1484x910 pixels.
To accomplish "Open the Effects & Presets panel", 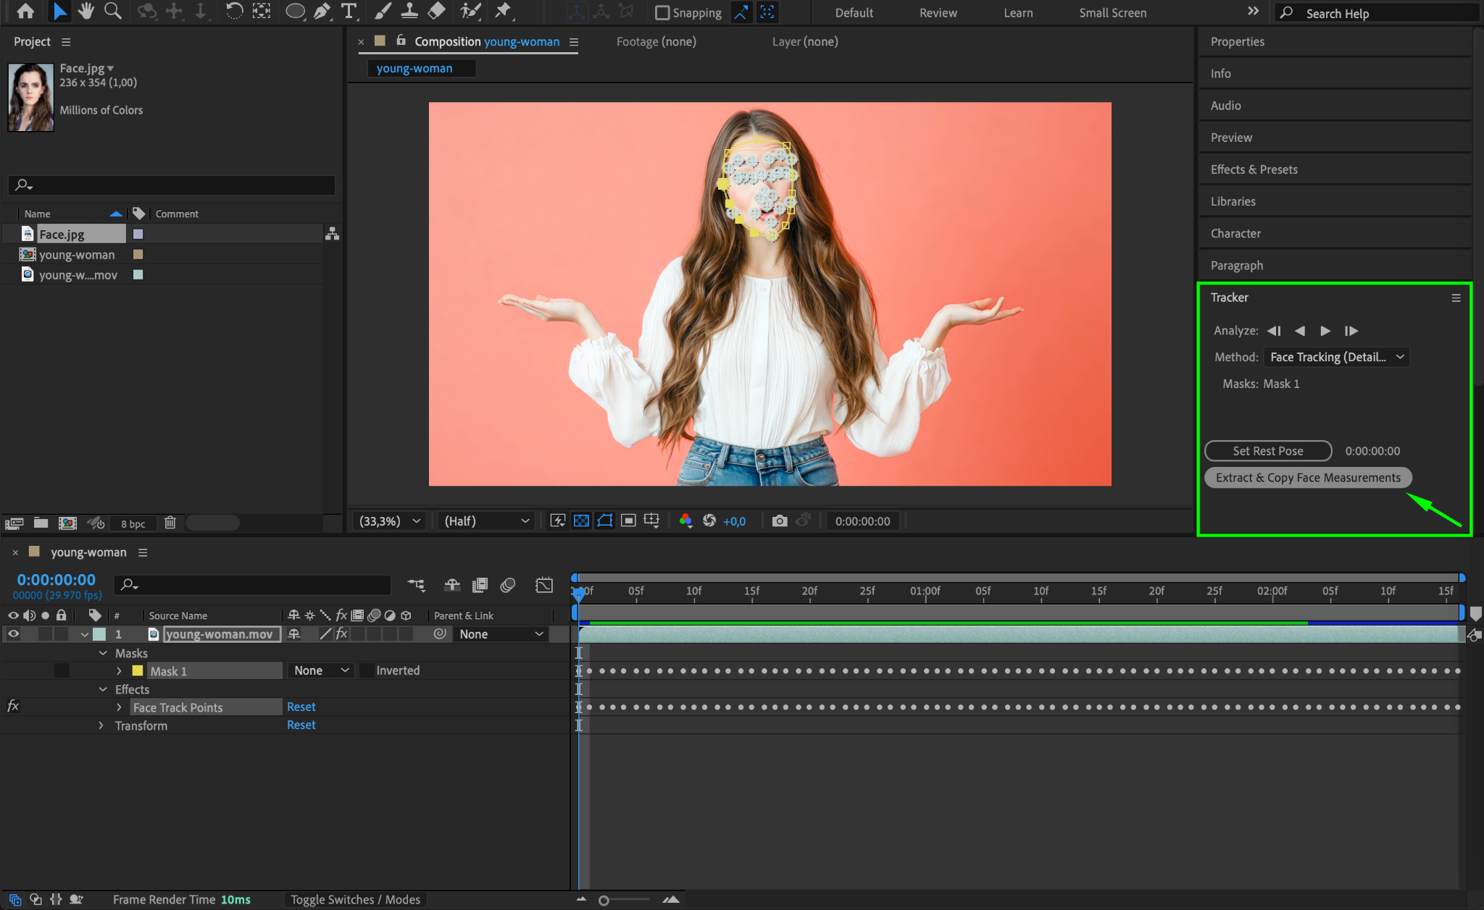I will point(1254,169).
